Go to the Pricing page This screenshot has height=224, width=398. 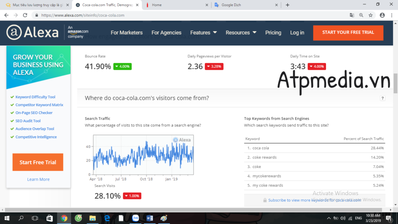(x=273, y=33)
